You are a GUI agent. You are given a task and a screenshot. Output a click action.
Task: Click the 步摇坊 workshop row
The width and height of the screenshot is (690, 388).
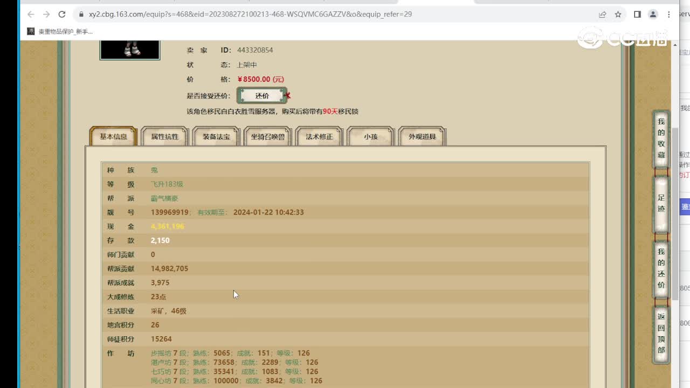231,354
